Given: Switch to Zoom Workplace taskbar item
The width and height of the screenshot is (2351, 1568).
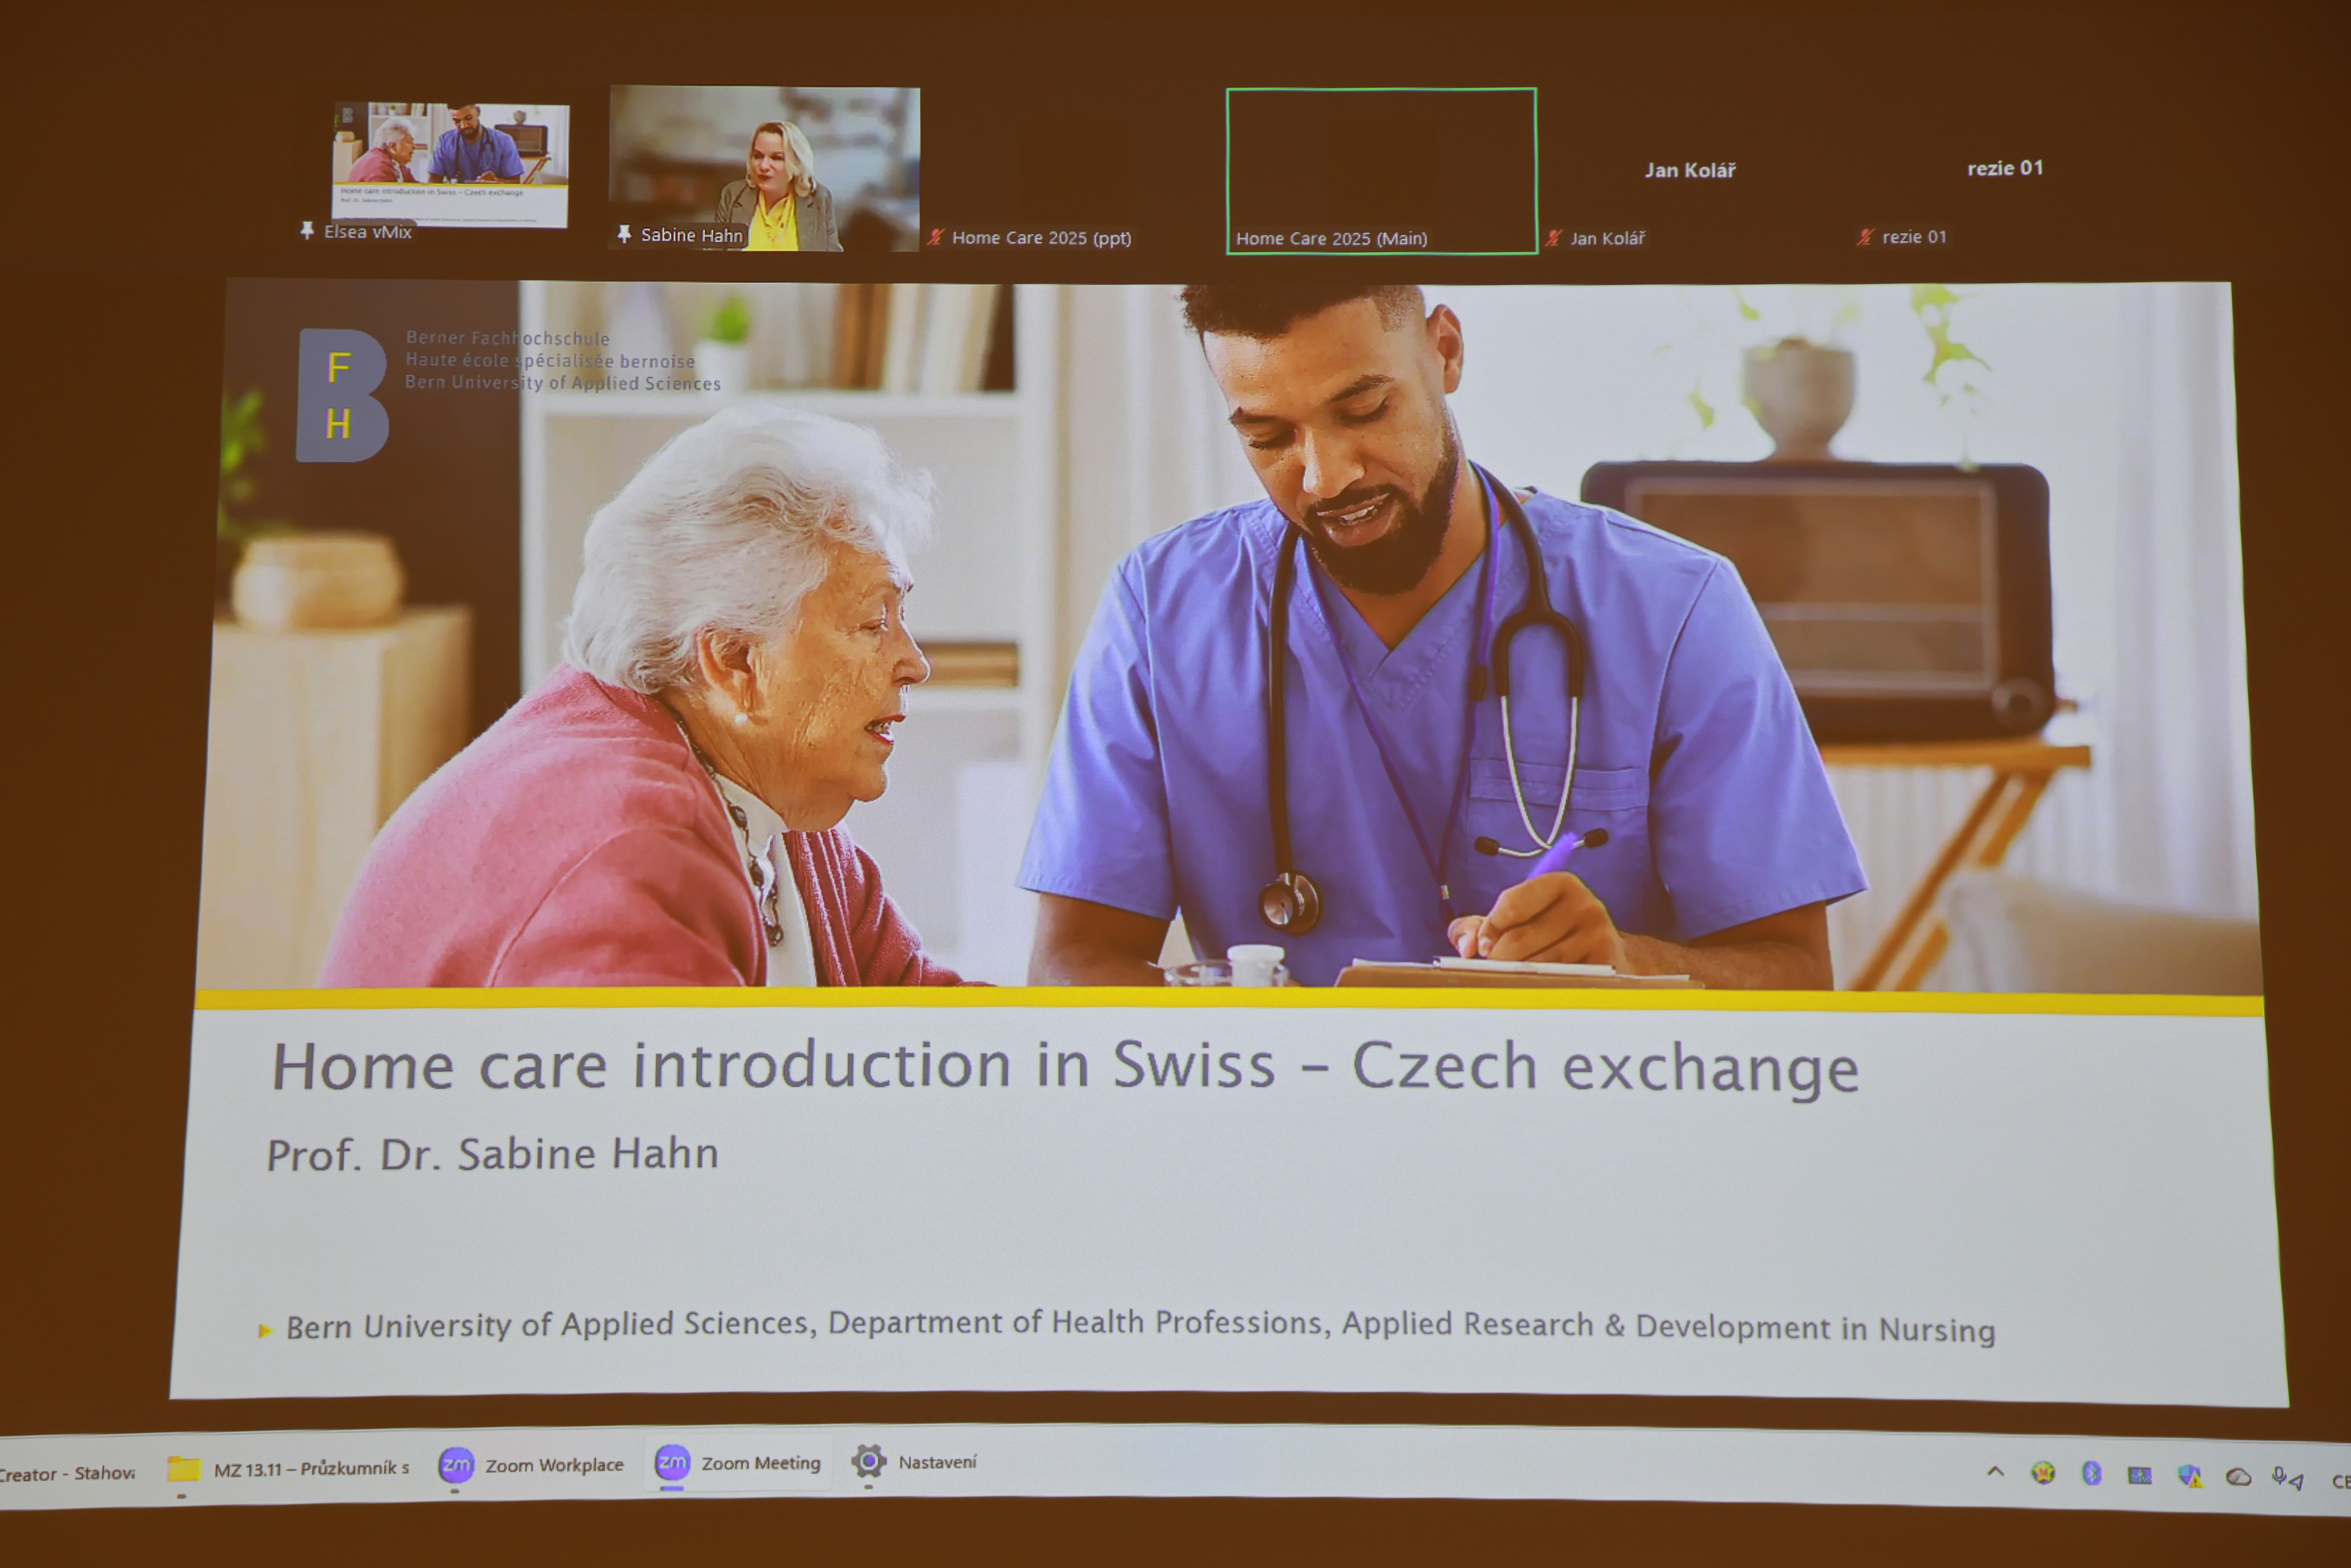Looking at the screenshot, I should pyautogui.click(x=532, y=1465).
